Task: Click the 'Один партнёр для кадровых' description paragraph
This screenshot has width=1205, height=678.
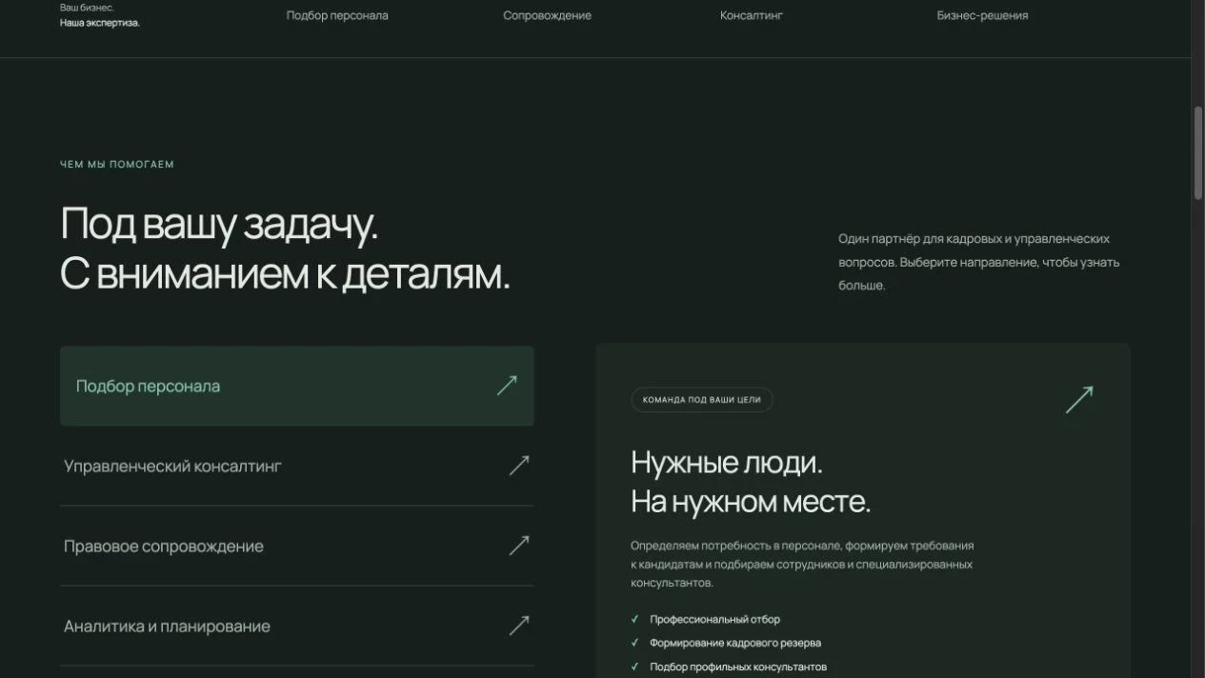Action: (x=979, y=262)
